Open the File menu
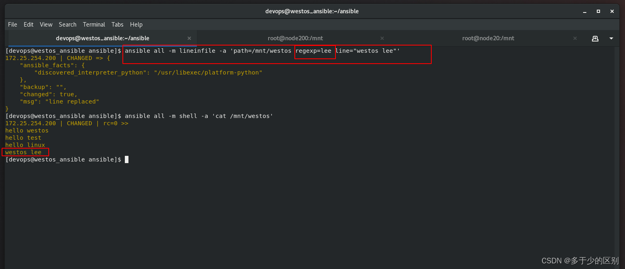This screenshot has height=269, width=625. (12, 25)
